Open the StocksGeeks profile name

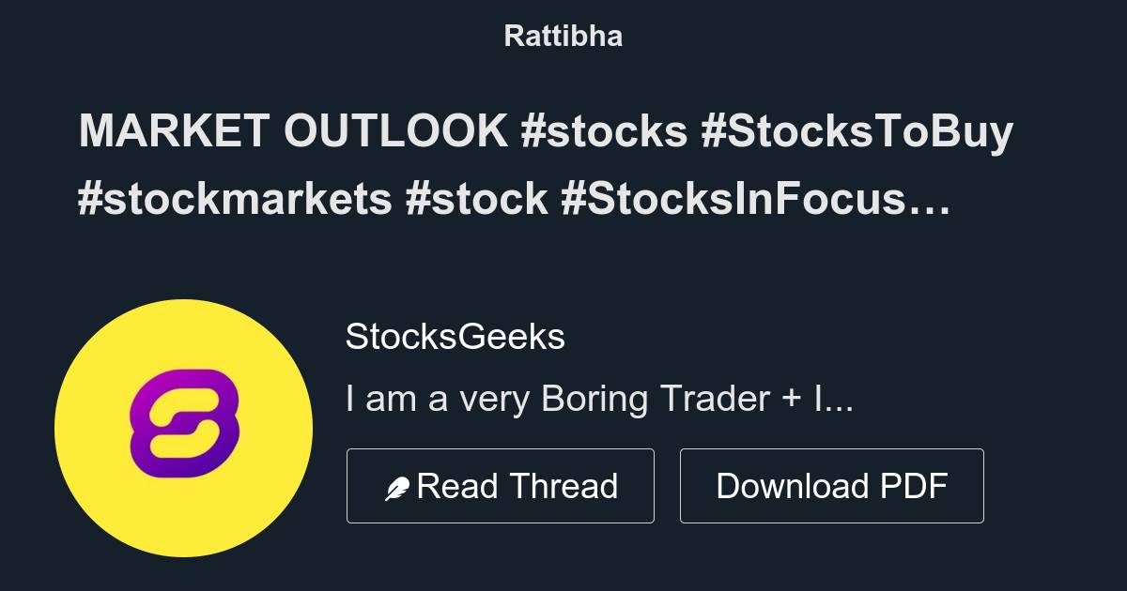(455, 336)
